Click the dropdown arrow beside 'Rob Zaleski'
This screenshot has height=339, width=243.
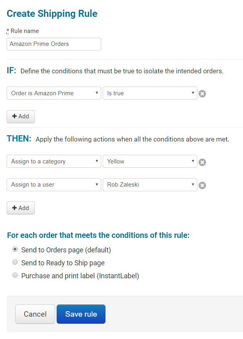192,185
